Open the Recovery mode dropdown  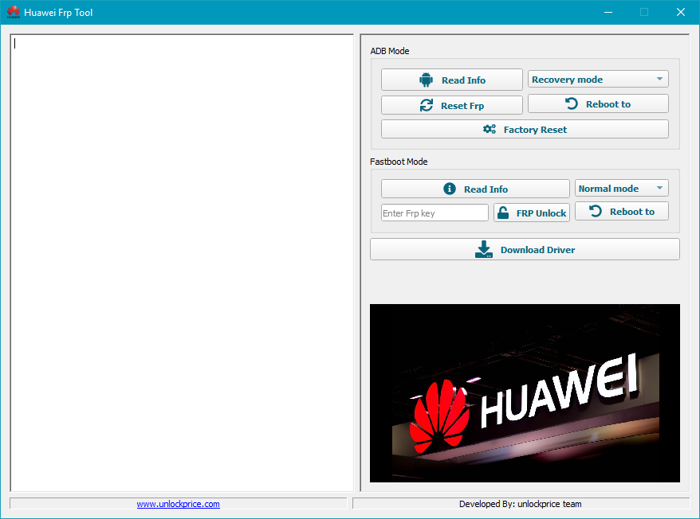tap(598, 80)
